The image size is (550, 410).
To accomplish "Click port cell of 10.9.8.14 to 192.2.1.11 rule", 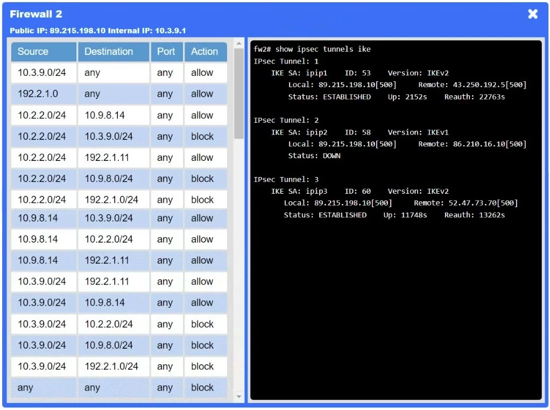I will coord(166,260).
